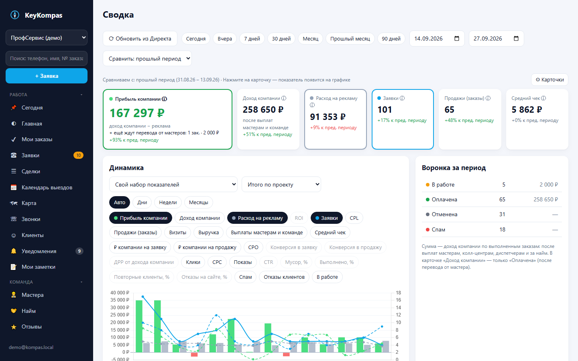Screen dimensions: 578x361
Task: Switch chart grouping to Недели
Action: (x=168, y=203)
